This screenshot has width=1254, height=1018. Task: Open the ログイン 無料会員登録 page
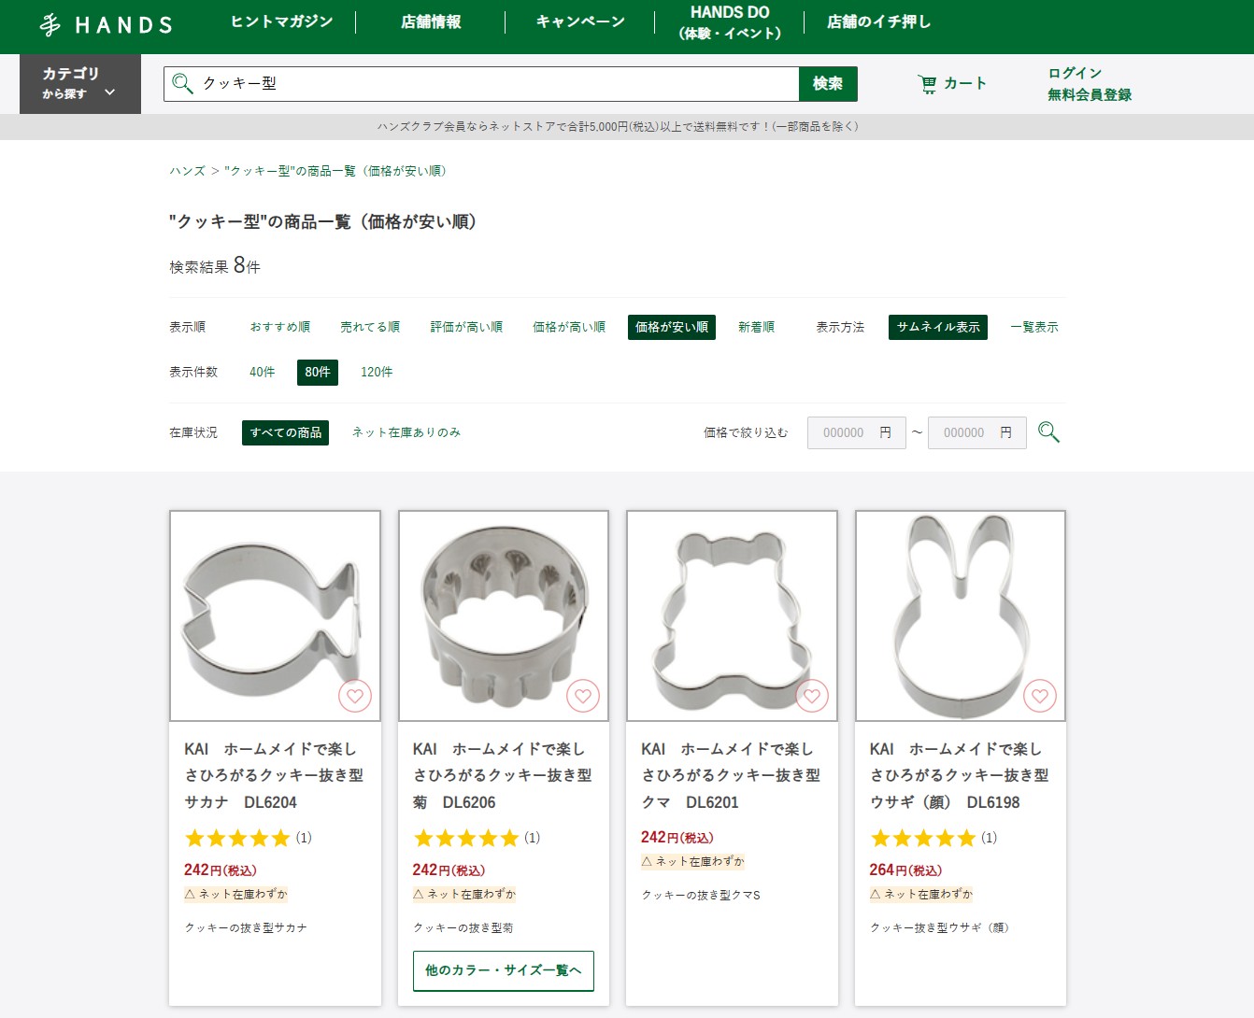pyautogui.click(x=1088, y=83)
